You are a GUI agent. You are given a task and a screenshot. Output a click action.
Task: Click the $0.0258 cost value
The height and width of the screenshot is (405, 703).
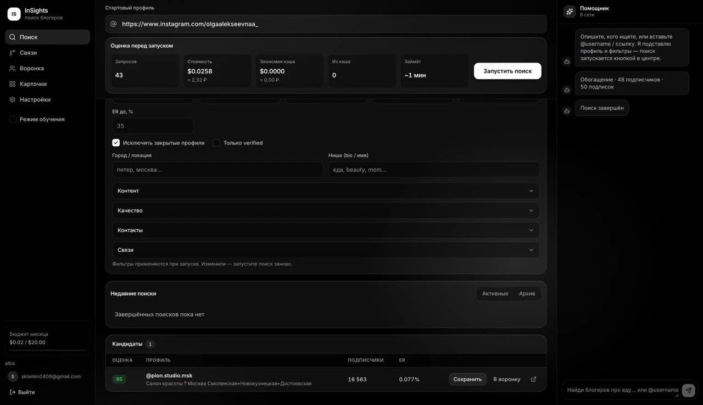click(x=200, y=71)
